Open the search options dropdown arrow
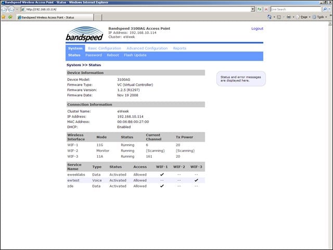Image resolution: width=333 pixels, height=250 pixels. (329, 9)
